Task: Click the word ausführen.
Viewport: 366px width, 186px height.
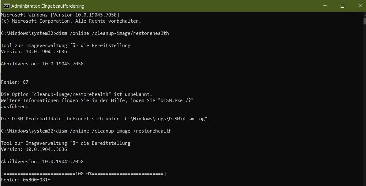Action: [14, 107]
